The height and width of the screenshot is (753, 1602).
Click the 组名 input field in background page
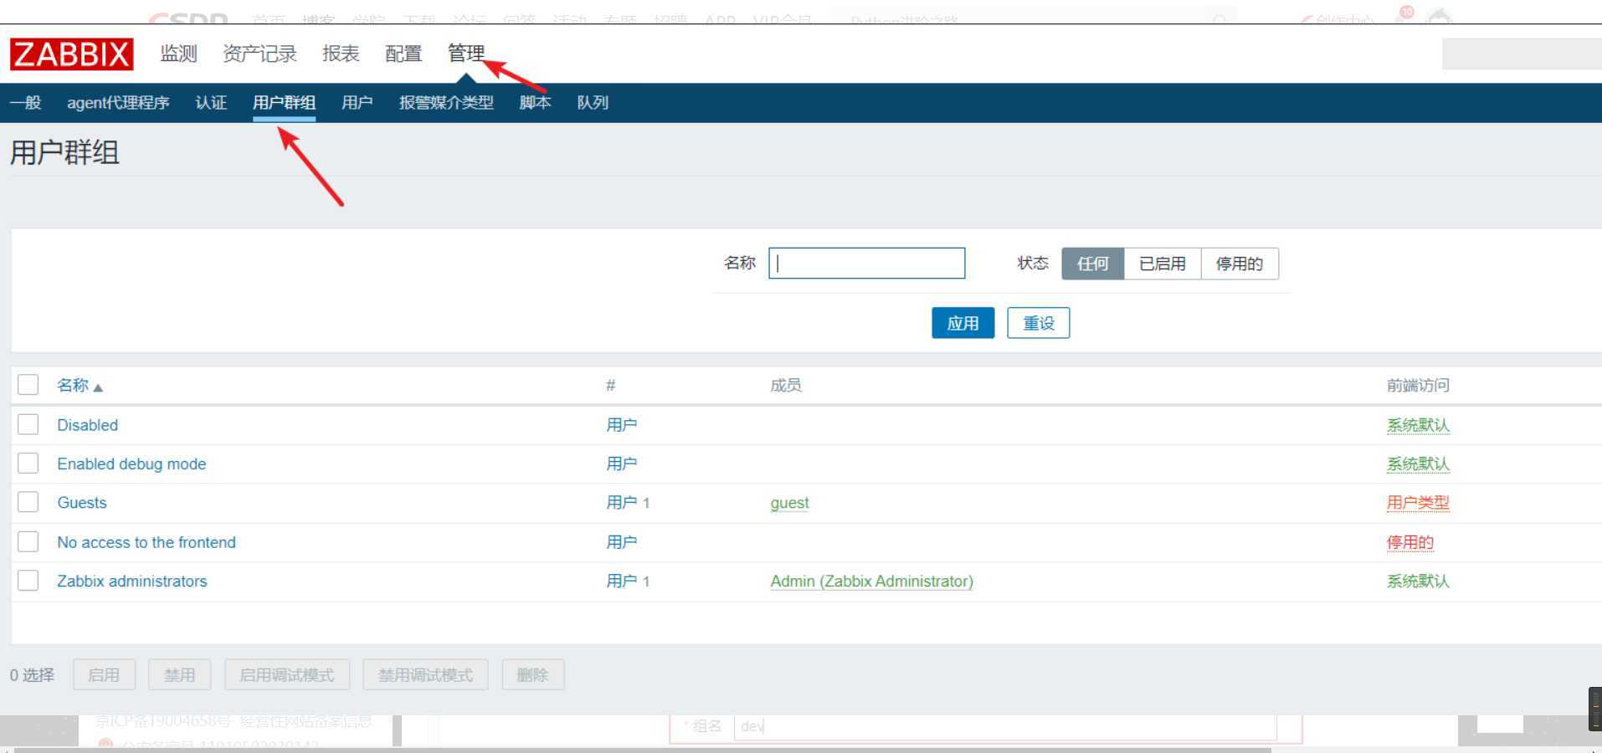pos(1004,726)
